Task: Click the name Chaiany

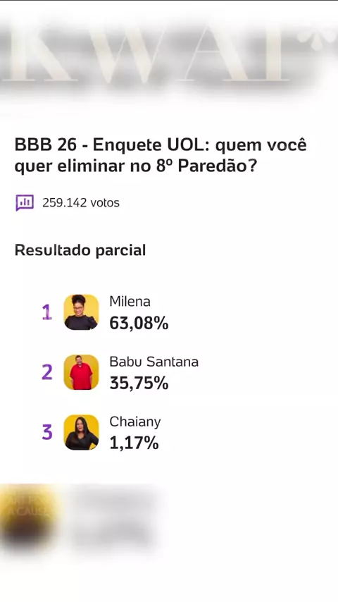Action: click(135, 422)
